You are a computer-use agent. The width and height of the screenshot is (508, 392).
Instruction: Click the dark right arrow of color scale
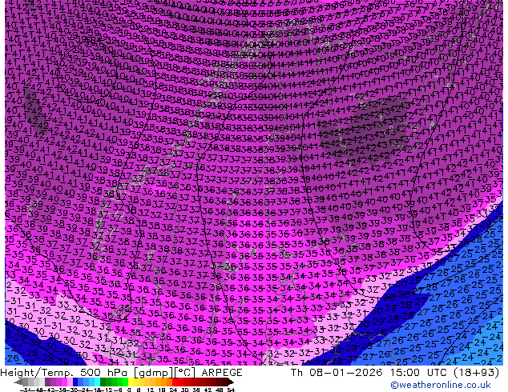[231, 382]
